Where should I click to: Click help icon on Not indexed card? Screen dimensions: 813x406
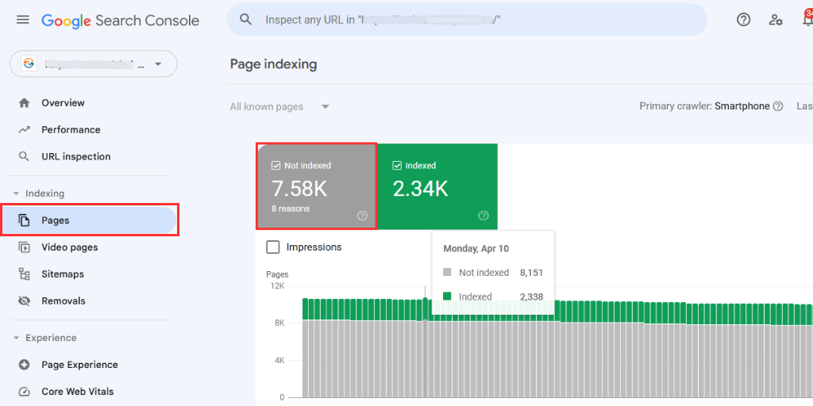[x=362, y=216]
